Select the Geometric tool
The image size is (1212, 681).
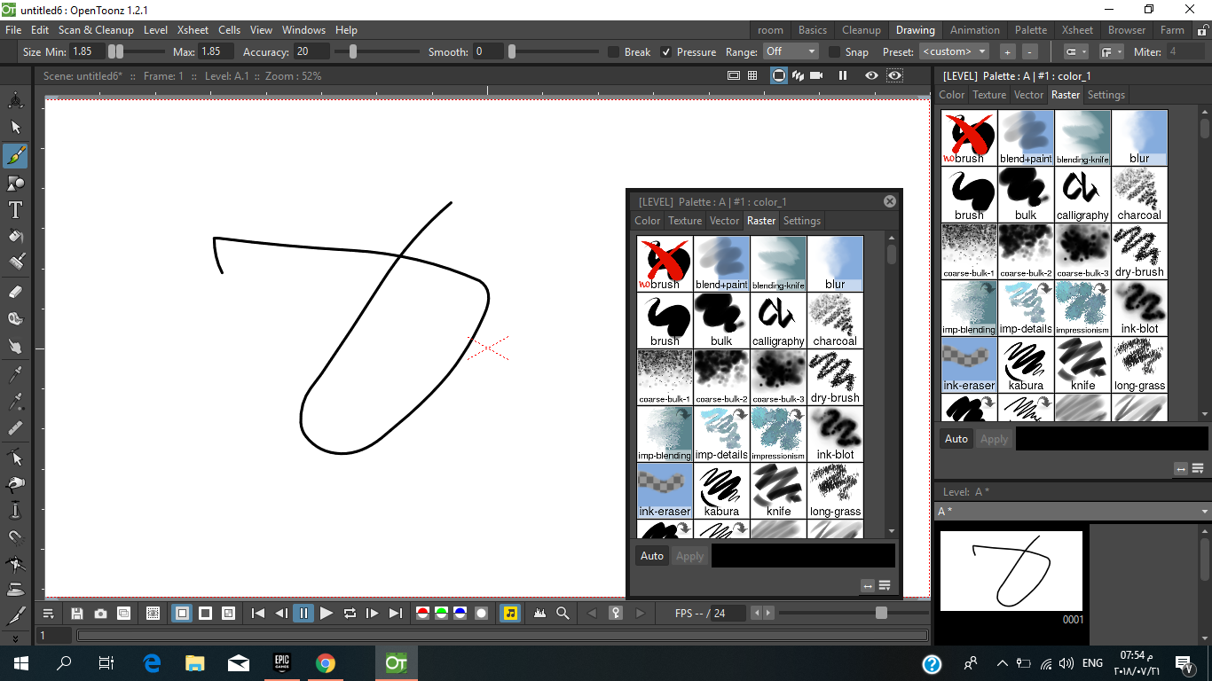(x=15, y=184)
